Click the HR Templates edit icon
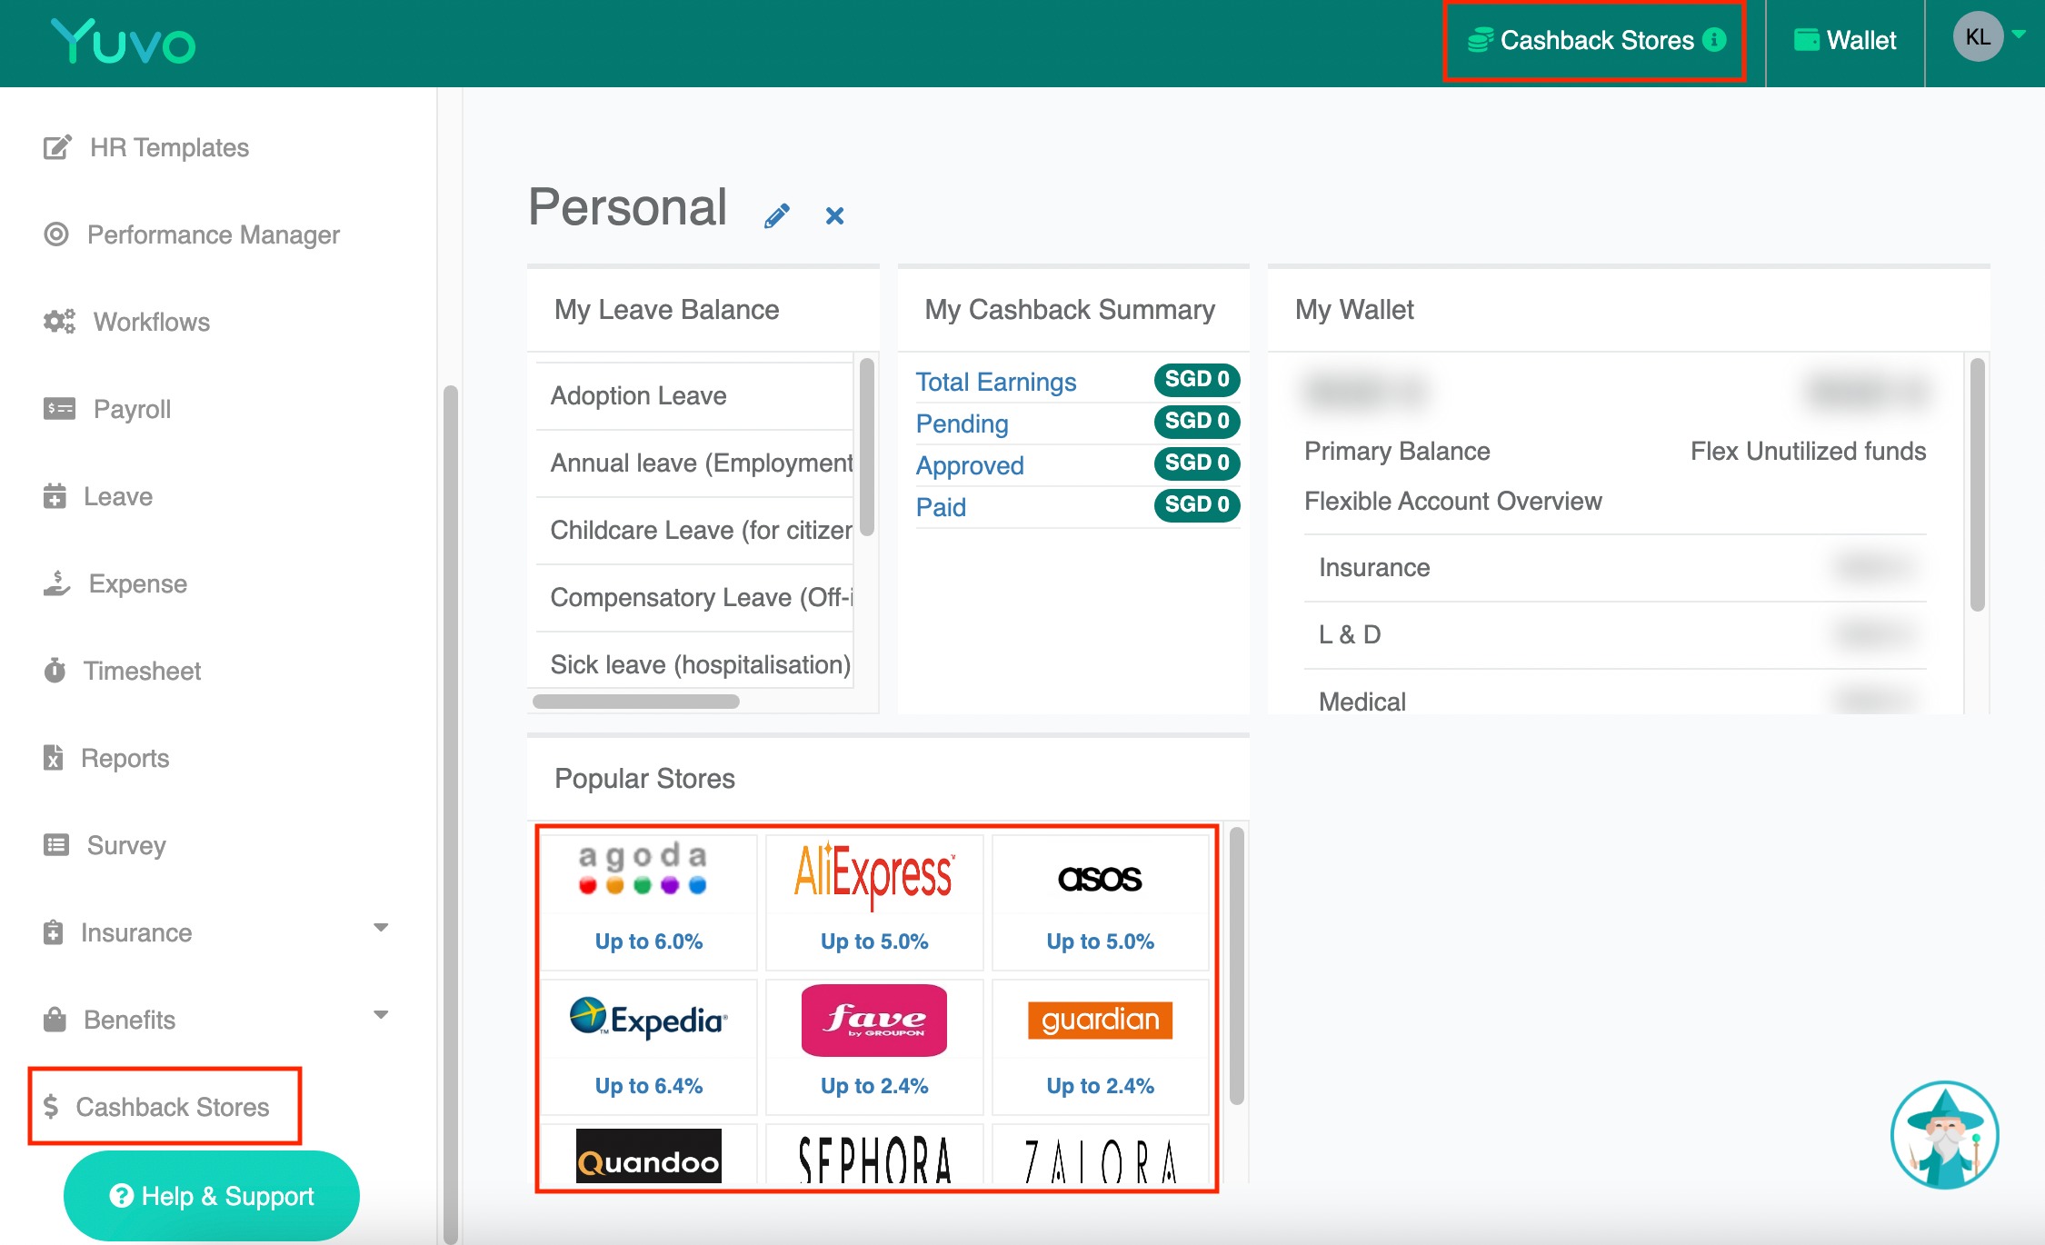This screenshot has height=1245, width=2045. [x=57, y=147]
